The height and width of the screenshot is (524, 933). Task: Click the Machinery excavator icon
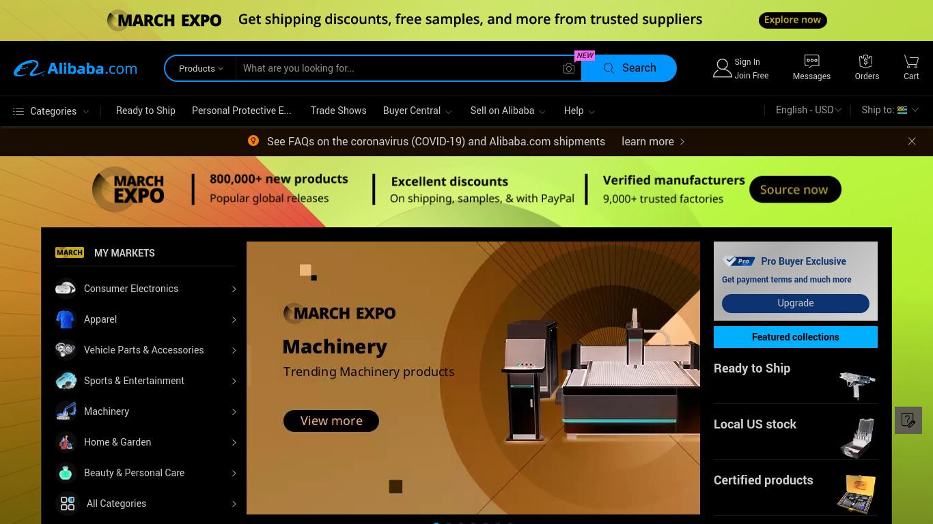coord(66,411)
